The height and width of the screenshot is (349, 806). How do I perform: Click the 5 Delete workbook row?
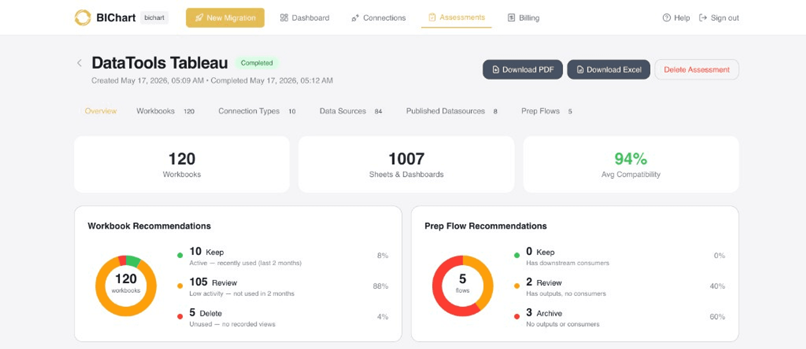point(283,317)
